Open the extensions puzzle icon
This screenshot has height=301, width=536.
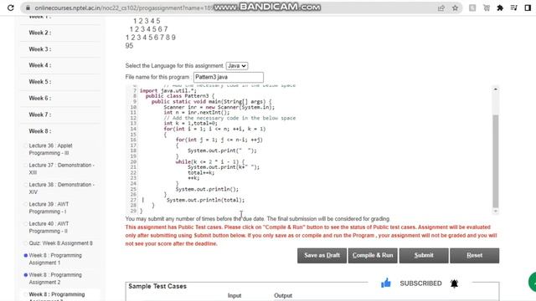[500, 8]
